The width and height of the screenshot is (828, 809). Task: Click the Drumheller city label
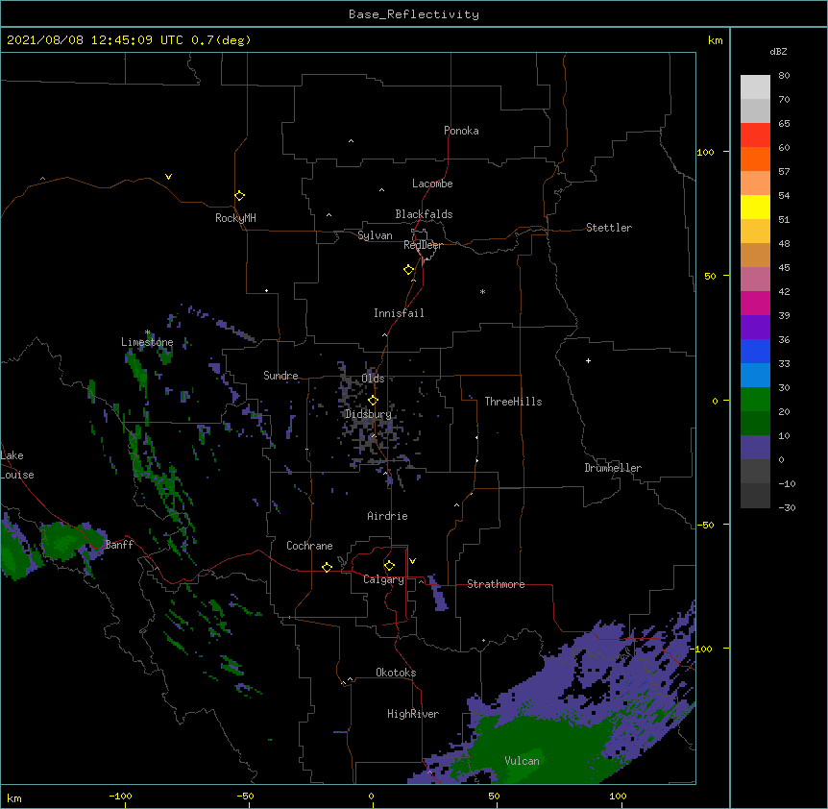613,468
